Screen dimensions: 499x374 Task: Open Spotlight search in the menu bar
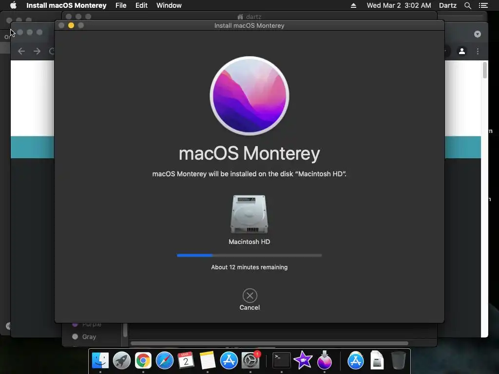[x=467, y=5]
